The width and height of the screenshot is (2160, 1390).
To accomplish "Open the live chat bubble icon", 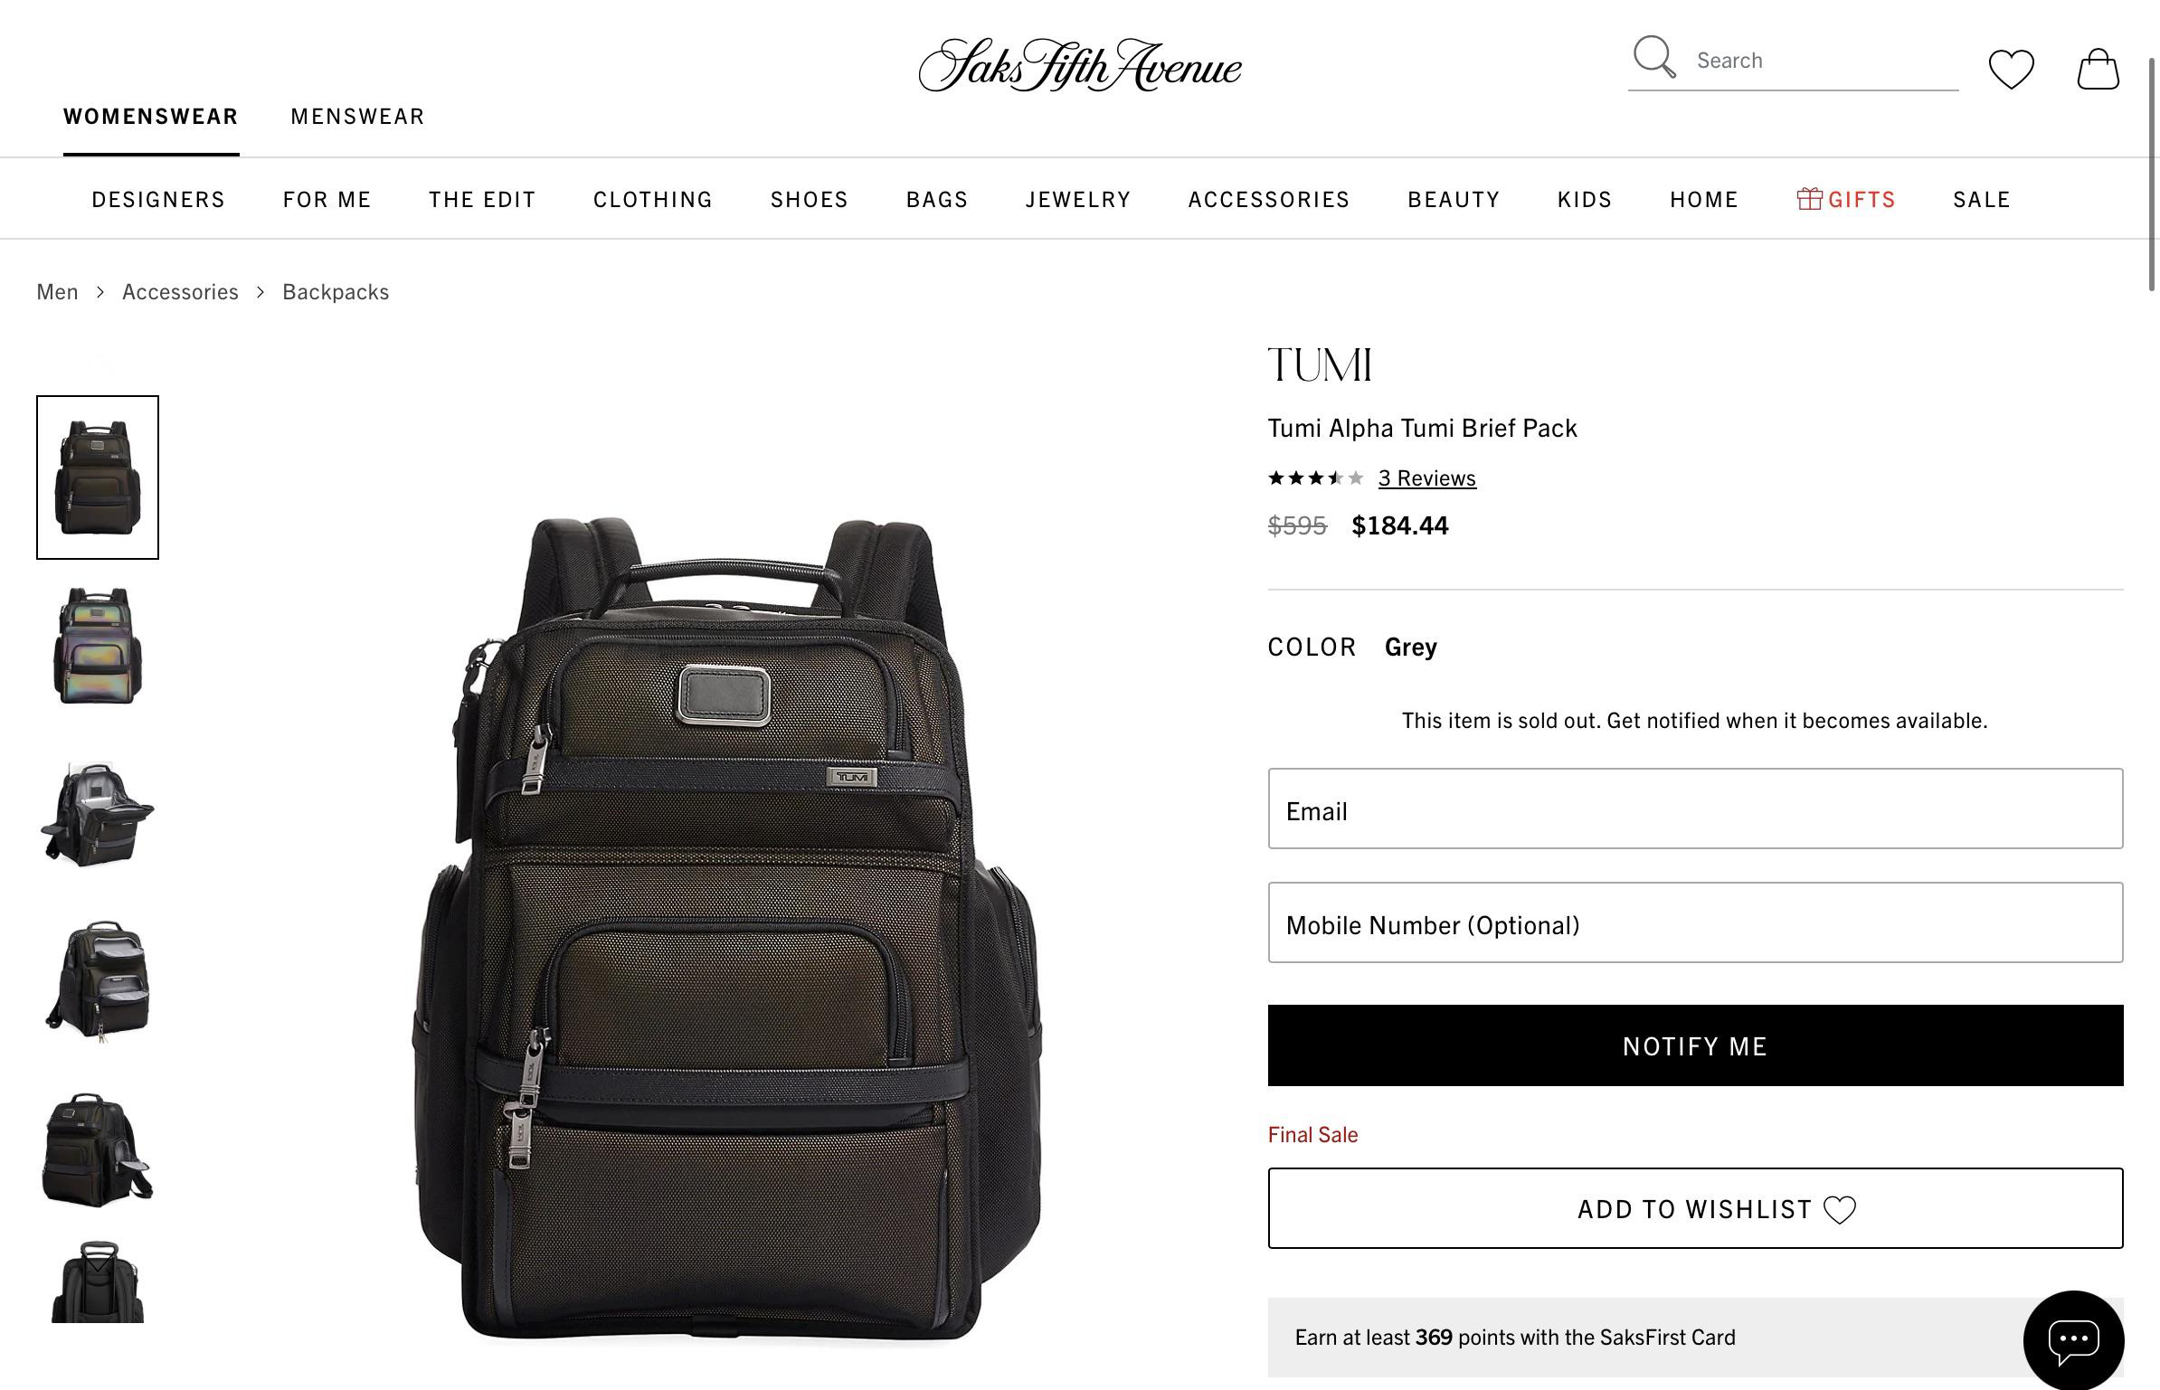I will tap(2073, 1339).
